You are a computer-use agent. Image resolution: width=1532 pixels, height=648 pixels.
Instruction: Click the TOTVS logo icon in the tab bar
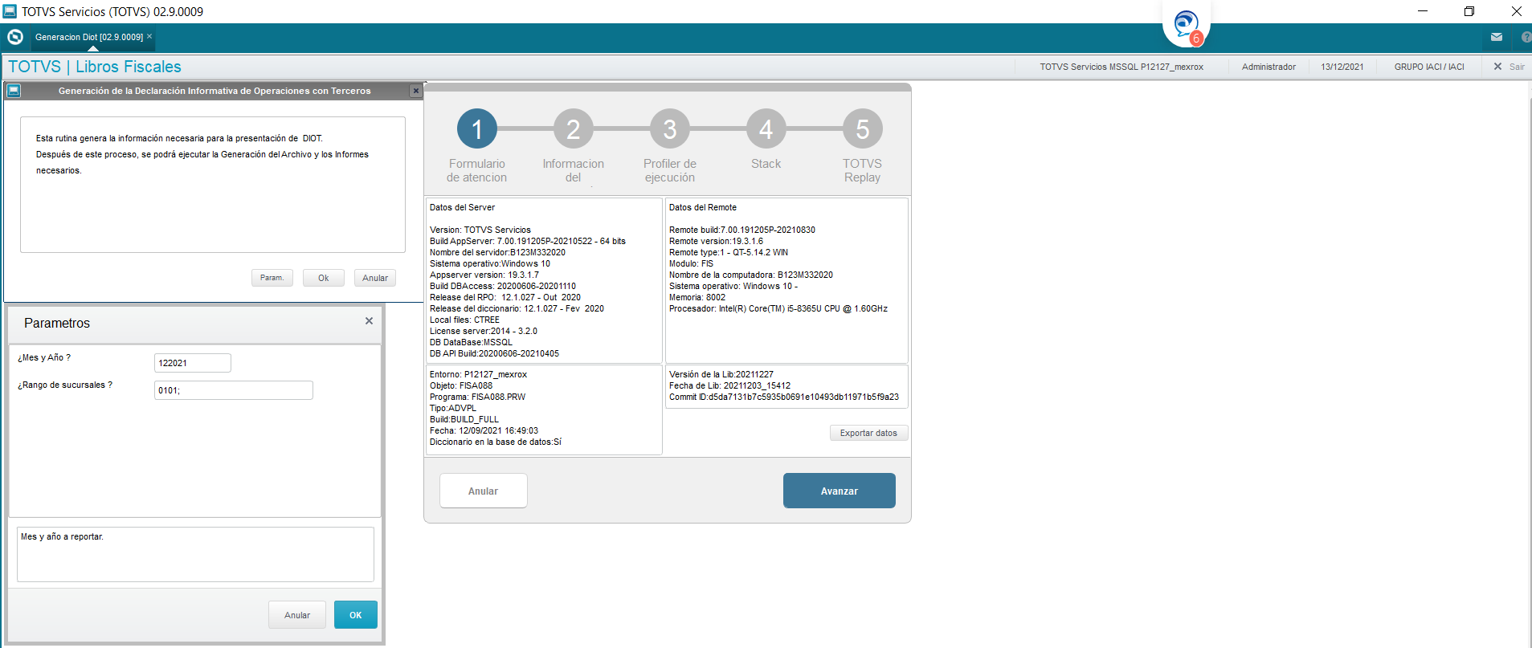[14, 37]
